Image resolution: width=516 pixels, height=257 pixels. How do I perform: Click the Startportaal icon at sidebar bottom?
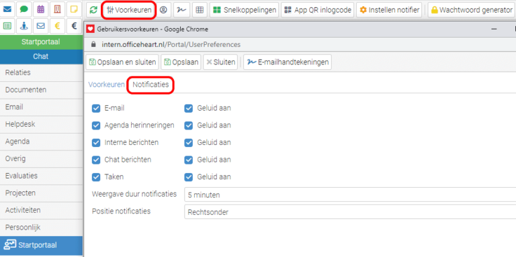click(x=9, y=245)
